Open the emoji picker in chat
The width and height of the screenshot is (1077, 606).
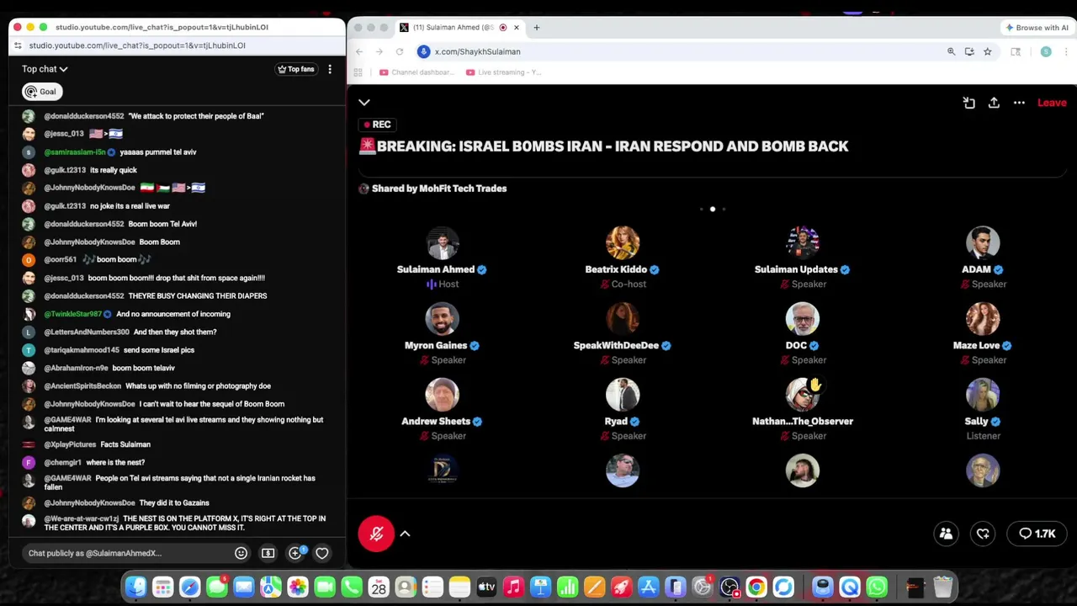point(241,553)
